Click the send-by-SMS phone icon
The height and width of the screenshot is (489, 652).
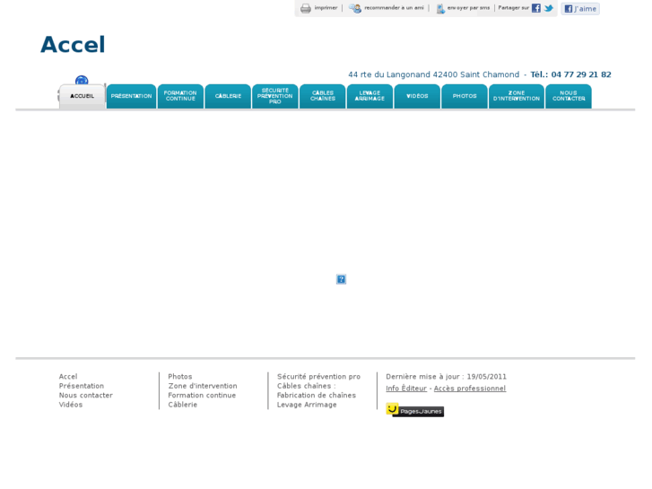coord(440,8)
